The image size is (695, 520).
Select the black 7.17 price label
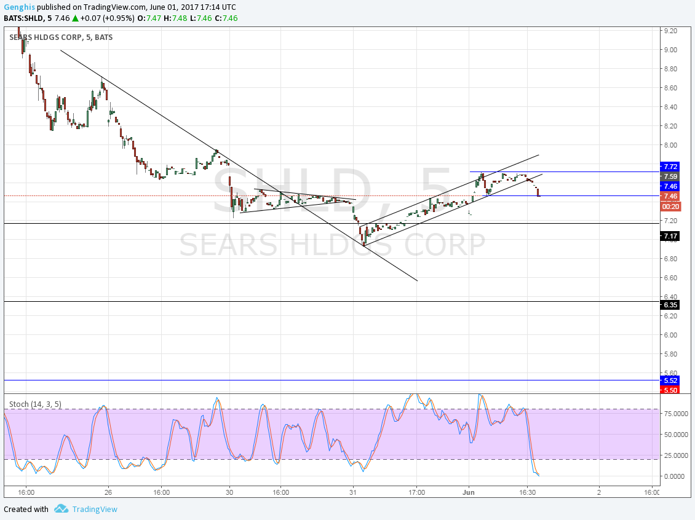[669, 236]
